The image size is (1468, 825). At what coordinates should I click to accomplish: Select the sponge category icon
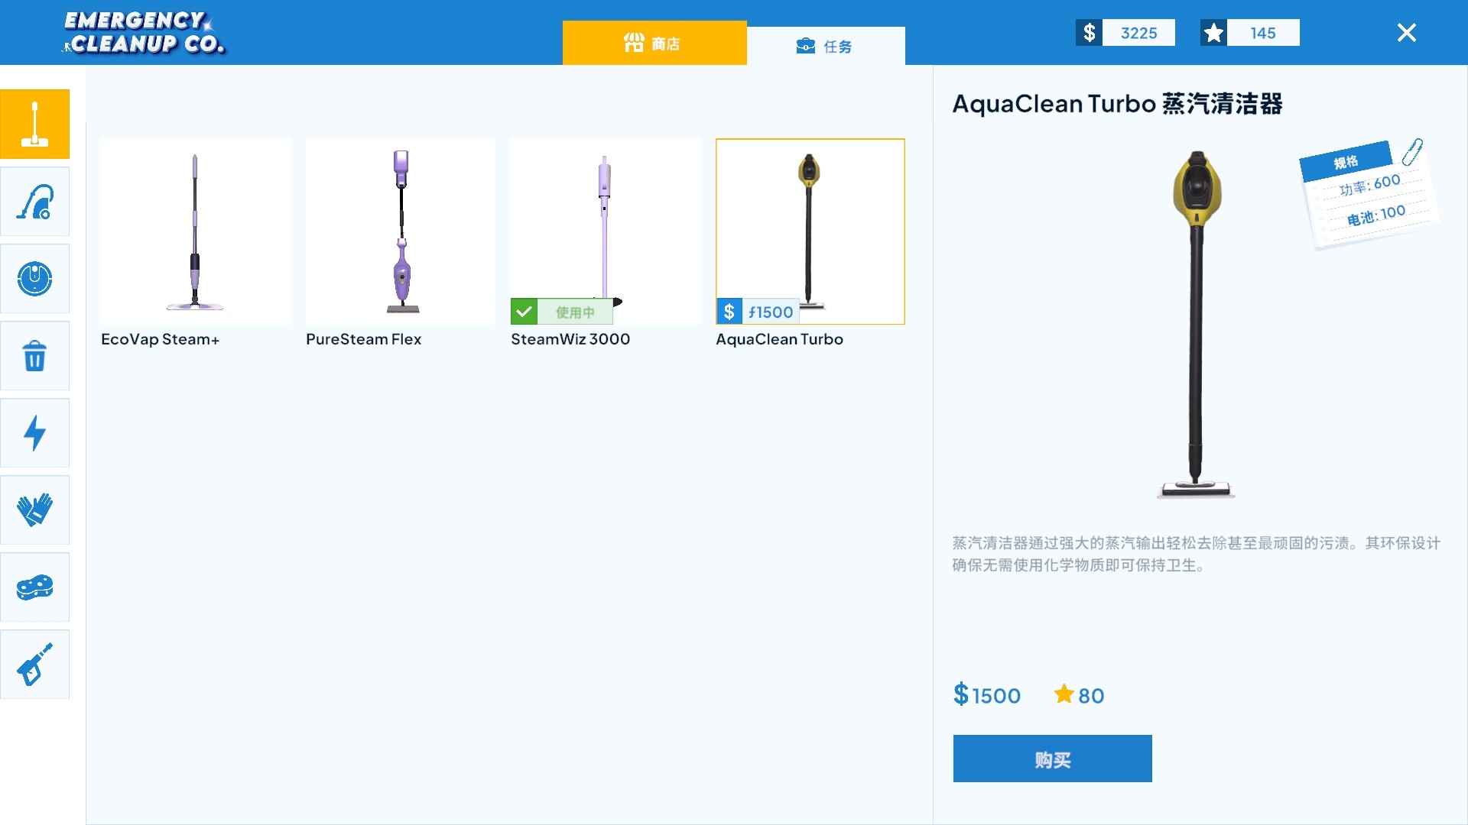coord(34,587)
